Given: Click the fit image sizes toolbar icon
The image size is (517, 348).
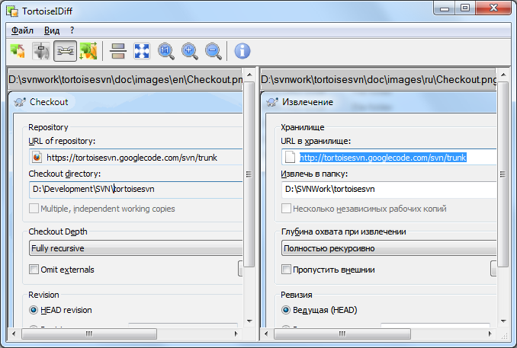Looking at the screenshot, I should [x=88, y=51].
